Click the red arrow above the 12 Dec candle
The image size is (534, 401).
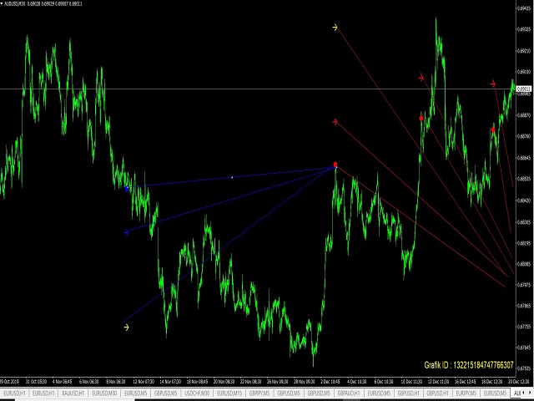click(x=421, y=78)
